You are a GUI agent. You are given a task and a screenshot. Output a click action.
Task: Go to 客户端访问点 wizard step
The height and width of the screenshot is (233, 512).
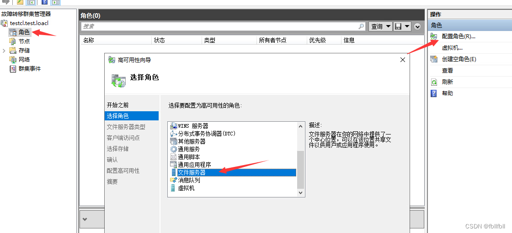pos(123,138)
